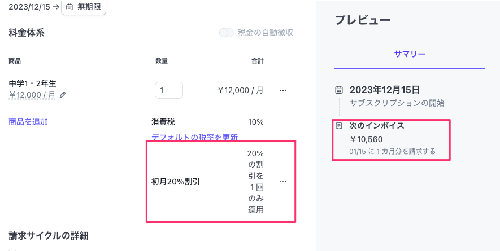500x251 pixels.
Task: Click the underlined ¥12,000 / 月 price
Action: [x=32, y=95]
